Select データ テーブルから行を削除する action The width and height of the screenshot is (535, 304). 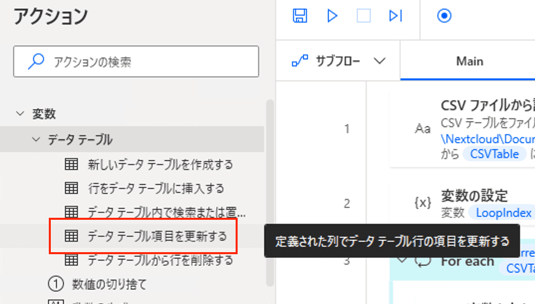160,260
